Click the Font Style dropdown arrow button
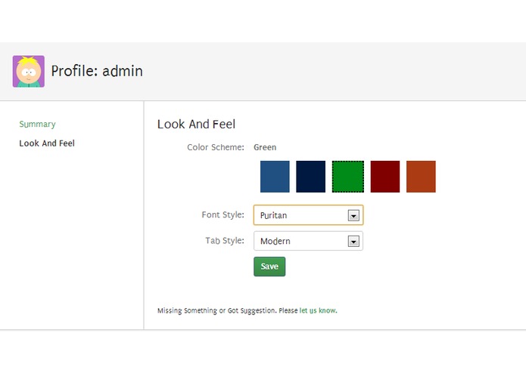The image size is (526, 373). [353, 215]
